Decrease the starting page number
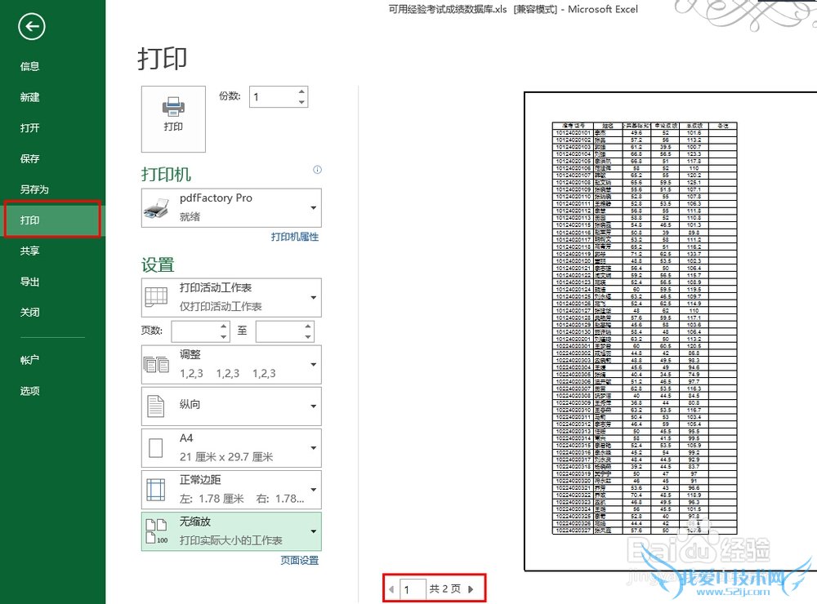Image resolution: width=817 pixels, height=604 pixels. point(224,336)
